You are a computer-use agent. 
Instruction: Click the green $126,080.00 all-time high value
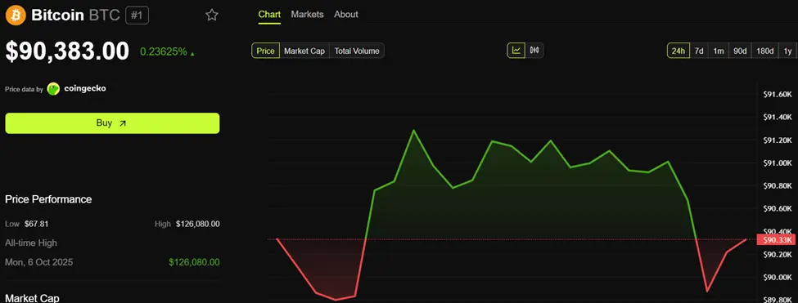(195, 262)
